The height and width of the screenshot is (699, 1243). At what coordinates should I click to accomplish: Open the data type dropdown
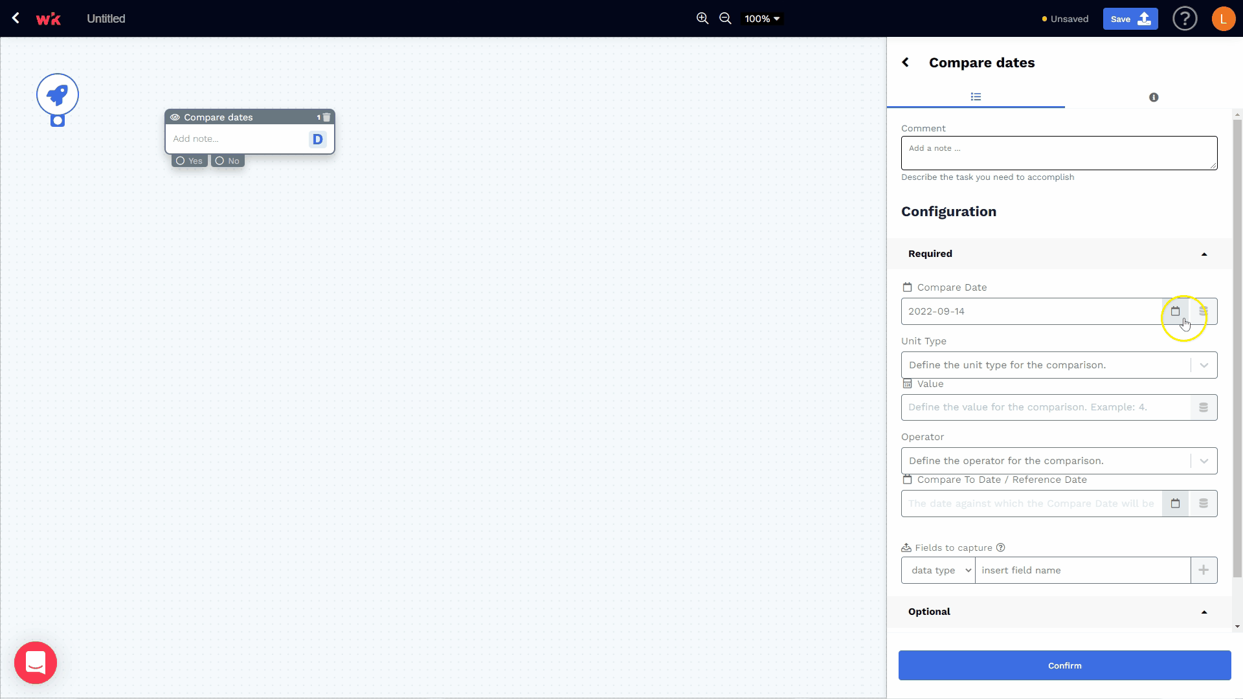pos(938,570)
